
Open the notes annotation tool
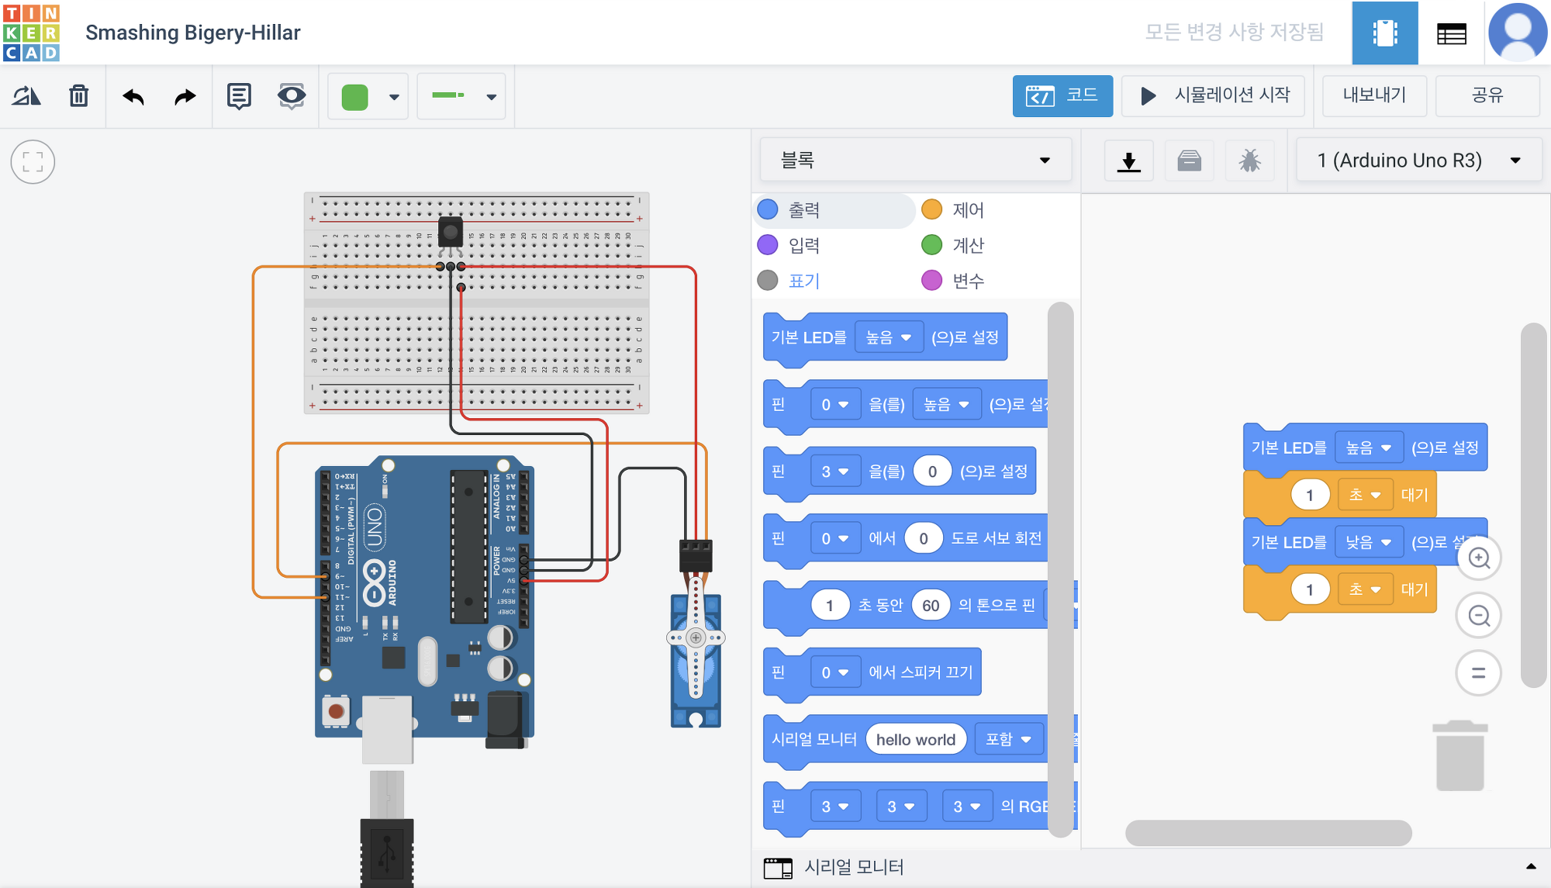[x=239, y=96]
